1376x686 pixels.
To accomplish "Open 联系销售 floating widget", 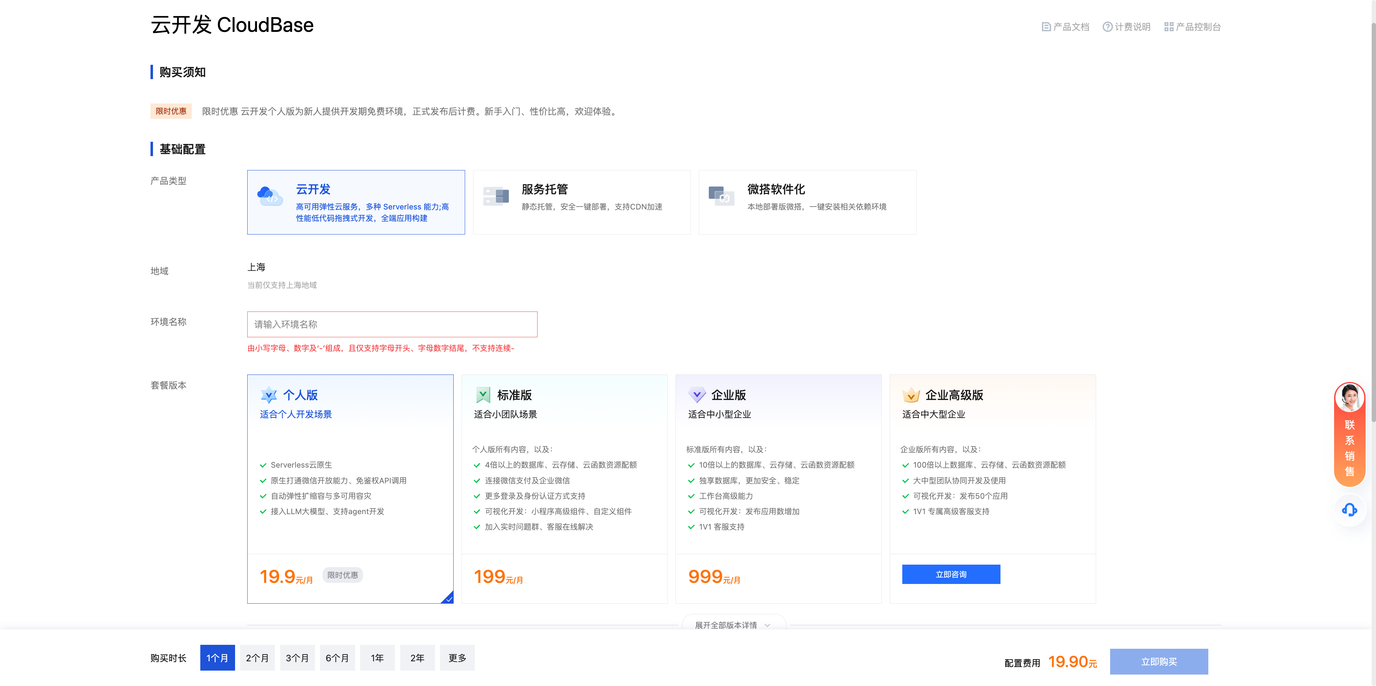I will tap(1350, 435).
